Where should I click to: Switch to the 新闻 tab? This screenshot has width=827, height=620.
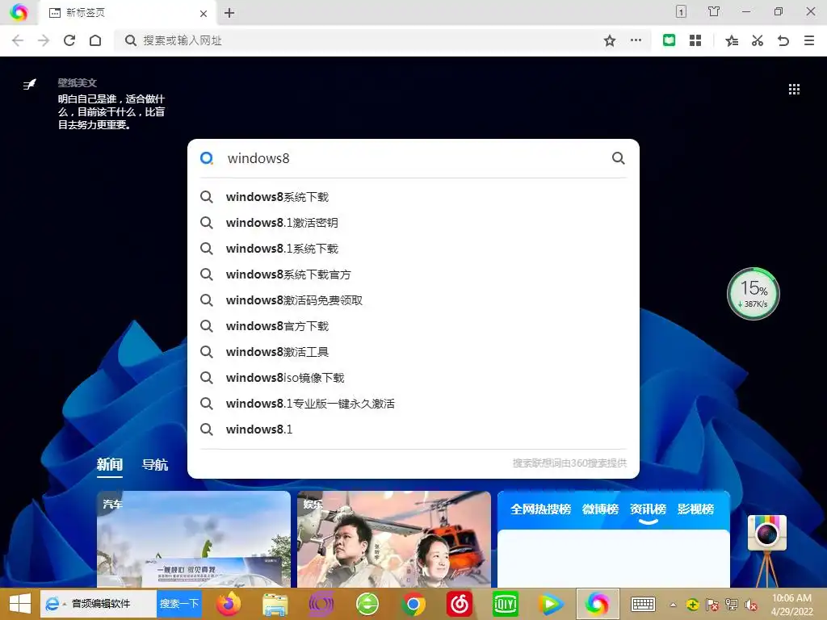coord(110,464)
